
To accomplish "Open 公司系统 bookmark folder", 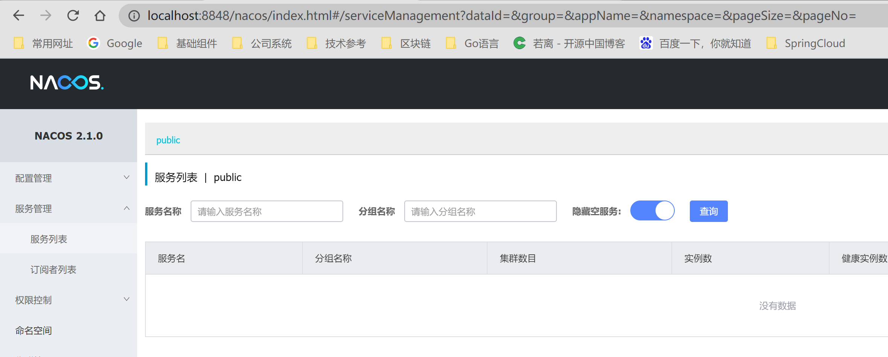I will 262,43.
